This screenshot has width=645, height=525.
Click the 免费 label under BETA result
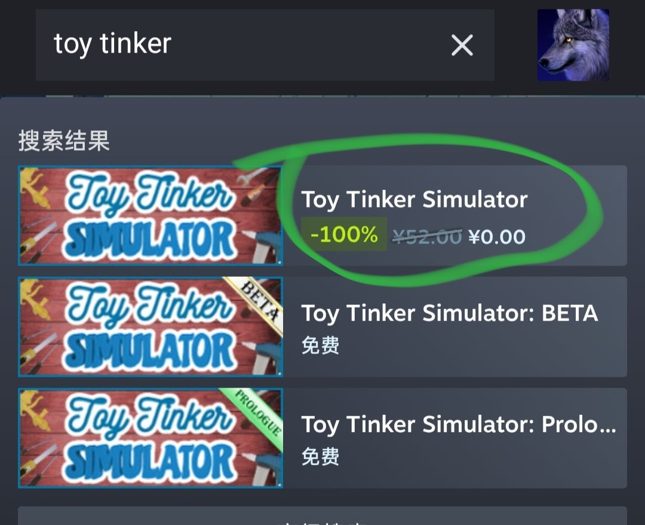click(x=321, y=345)
